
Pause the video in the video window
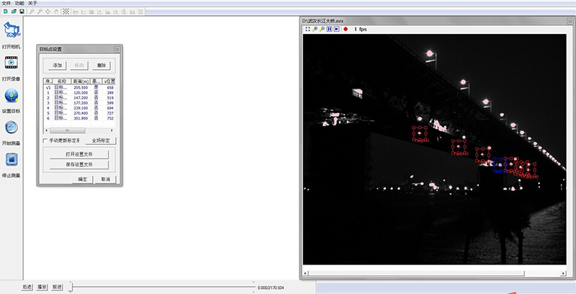point(330,29)
